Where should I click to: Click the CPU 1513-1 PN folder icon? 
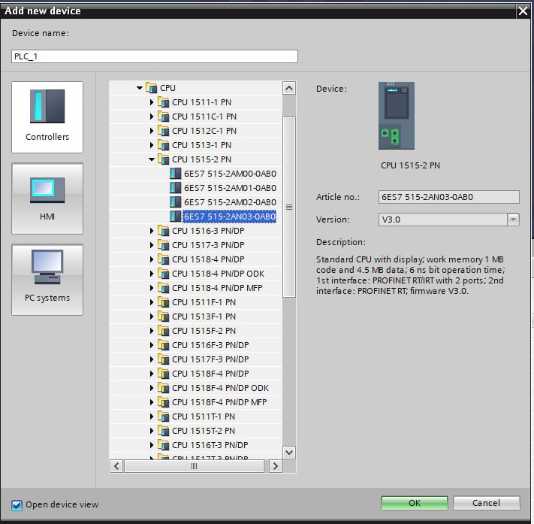point(164,145)
